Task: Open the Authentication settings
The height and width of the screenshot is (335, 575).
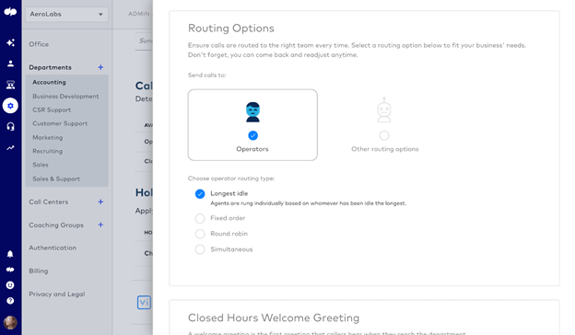Action: 53,248
